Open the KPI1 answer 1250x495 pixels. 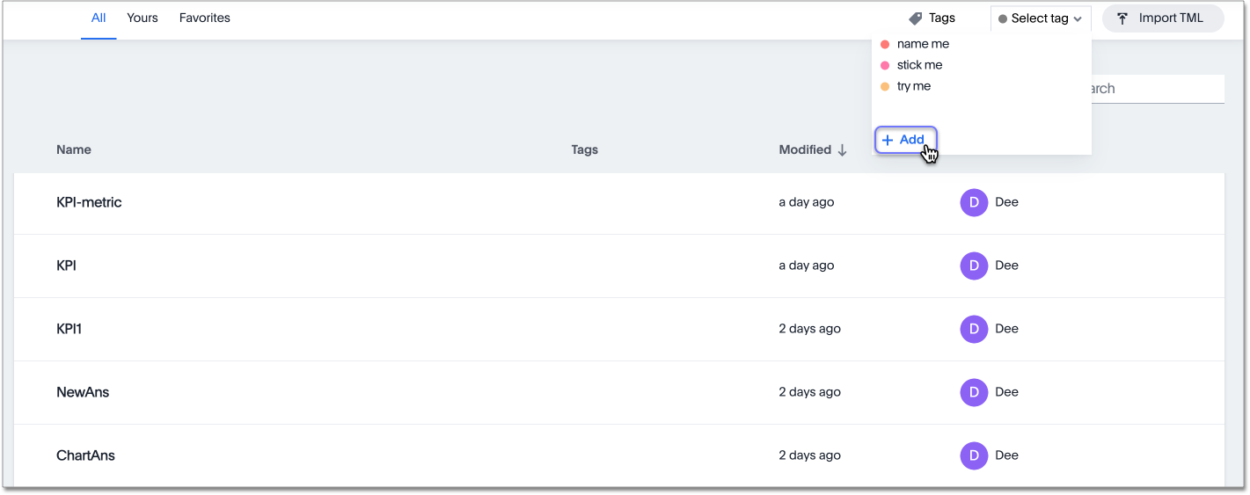coord(69,329)
